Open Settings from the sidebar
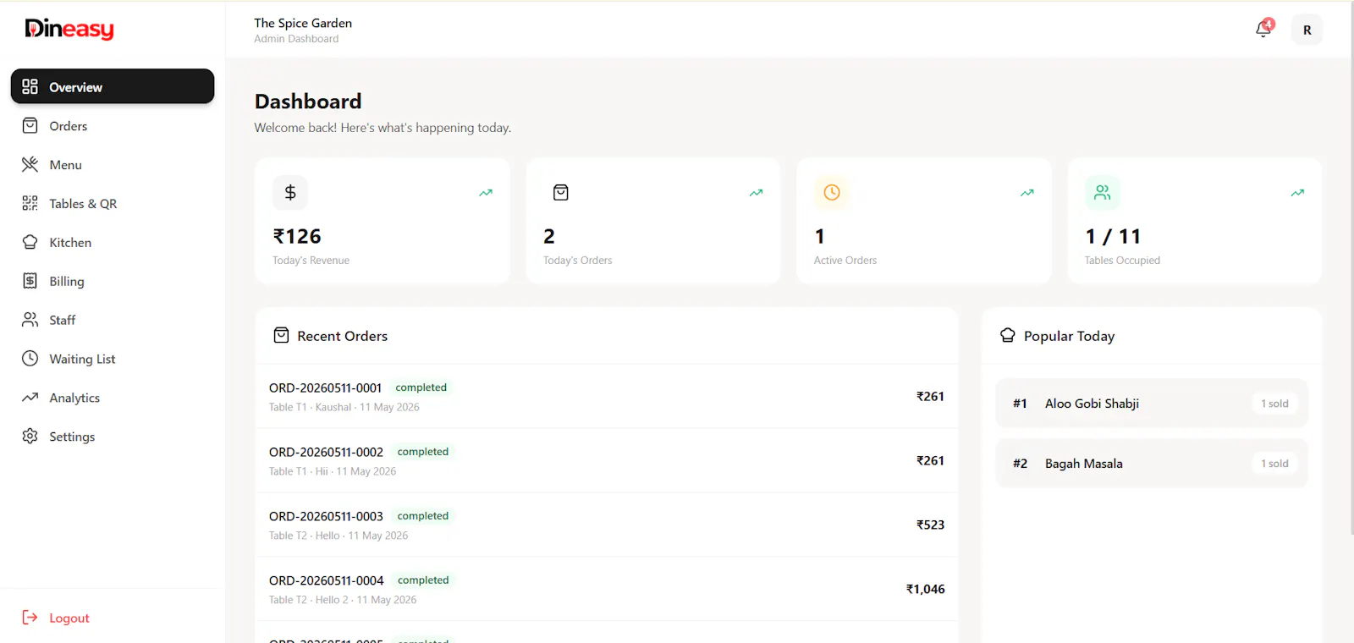This screenshot has width=1354, height=643. point(113,437)
